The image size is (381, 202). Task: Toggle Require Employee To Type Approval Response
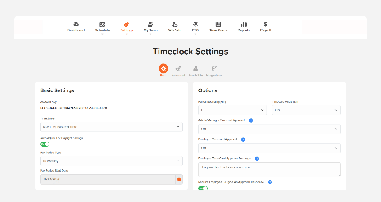click(x=203, y=188)
